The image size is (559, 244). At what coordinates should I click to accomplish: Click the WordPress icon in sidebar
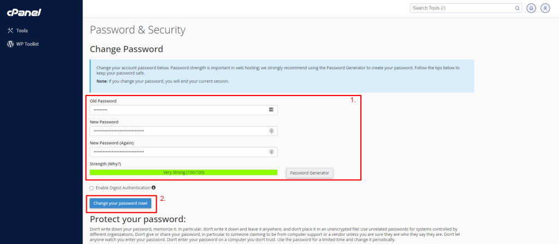click(10, 44)
